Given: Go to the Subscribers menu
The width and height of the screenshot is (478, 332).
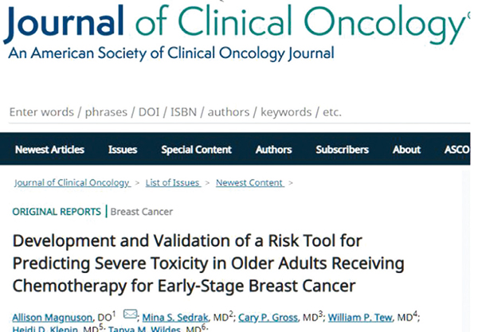Looking at the screenshot, I should [x=343, y=150].
